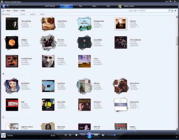Toggle repeat in playback controls
This screenshot has width=179, height=140.
coord(70,135)
